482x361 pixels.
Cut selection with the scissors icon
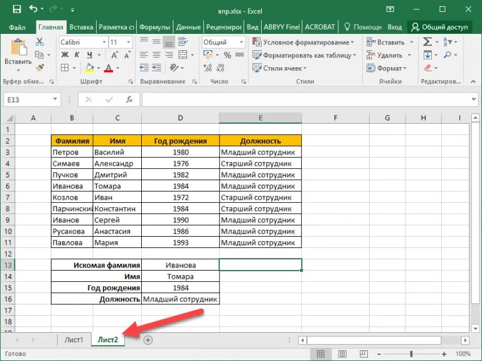coord(40,42)
